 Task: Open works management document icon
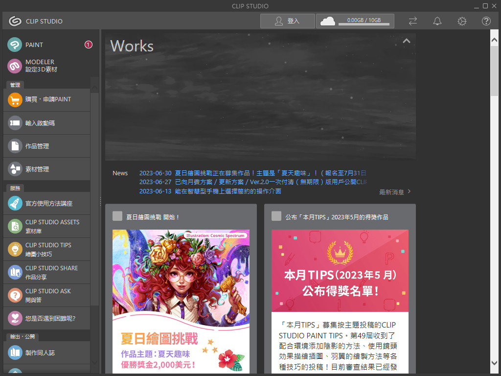click(x=15, y=146)
